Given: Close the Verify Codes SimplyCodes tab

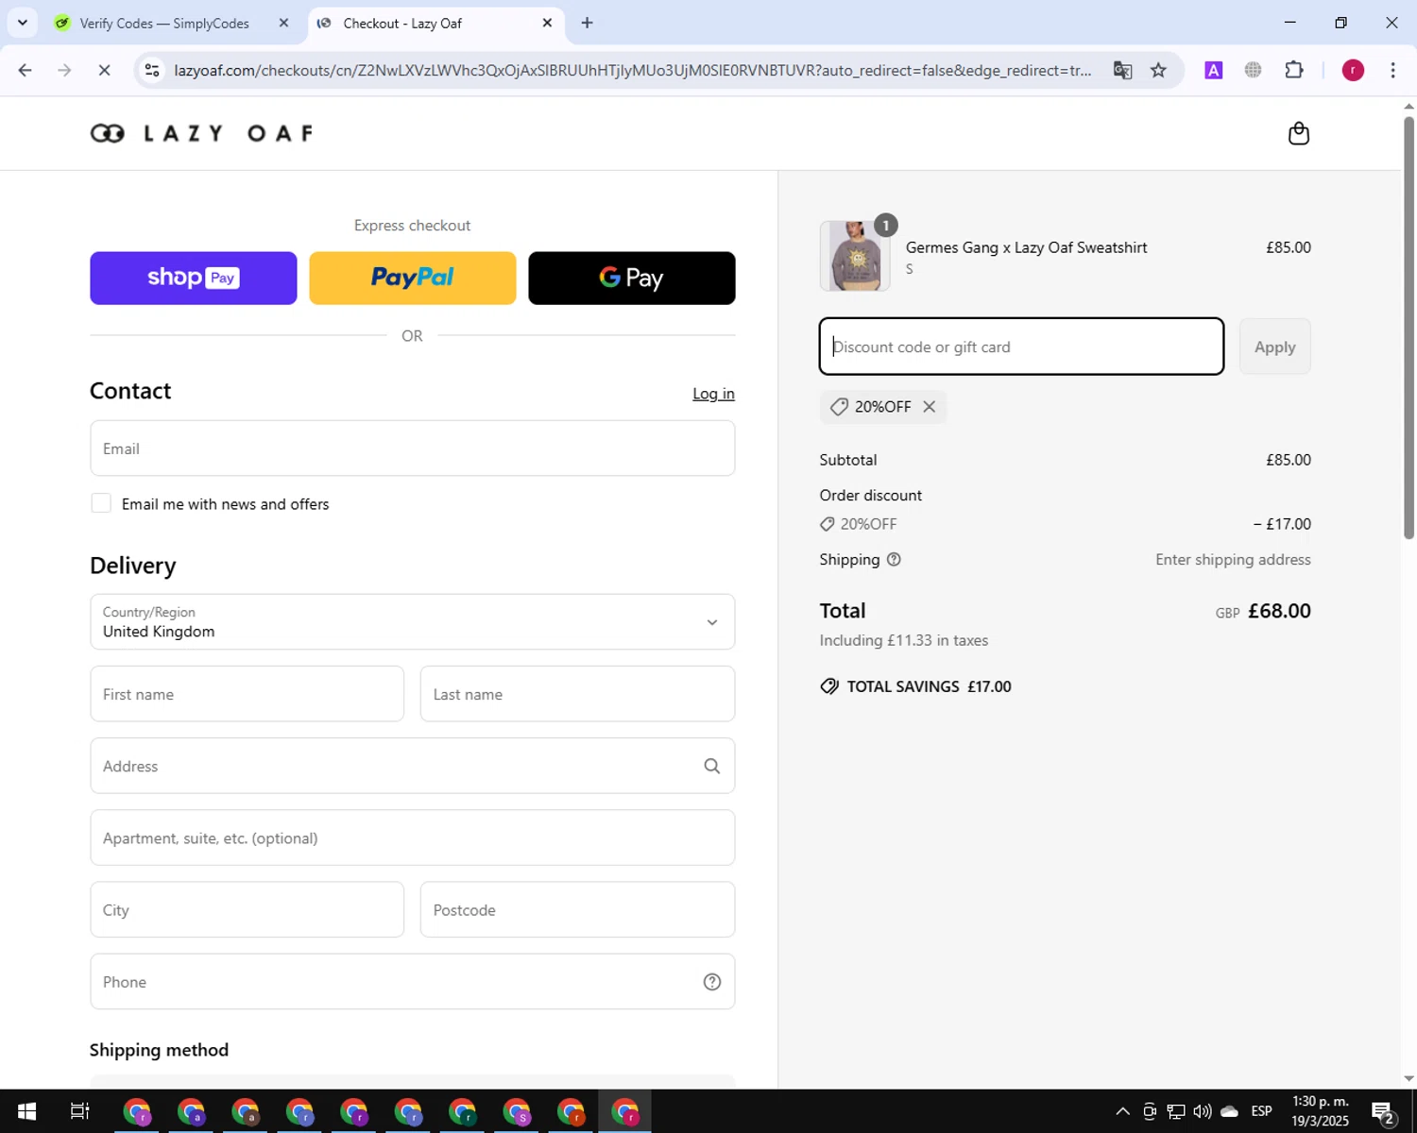Looking at the screenshot, I should click(x=283, y=23).
